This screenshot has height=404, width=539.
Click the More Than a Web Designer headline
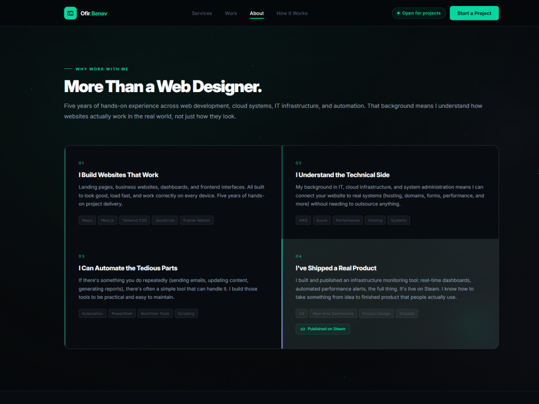163,87
